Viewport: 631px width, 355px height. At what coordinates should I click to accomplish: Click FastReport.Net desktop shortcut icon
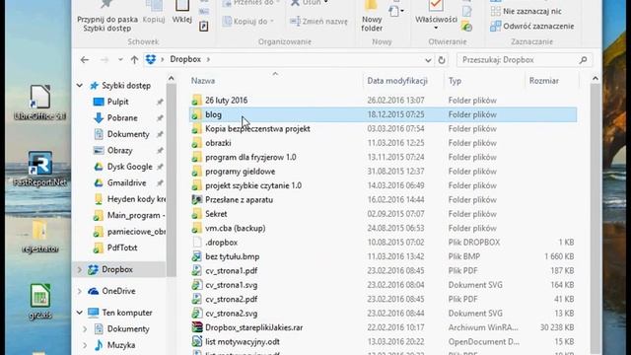pyautogui.click(x=39, y=163)
